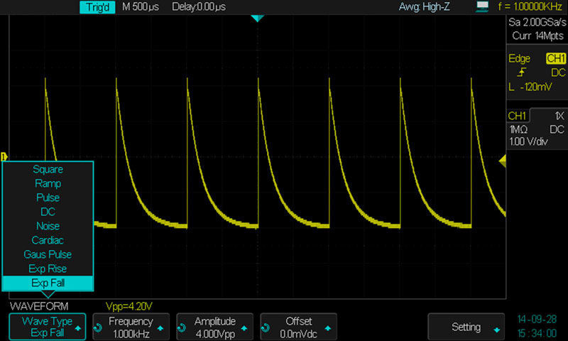The height and width of the screenshot is (341, 568).
Task: Click the Curr 14Mpts memory depth readout
Action: (537, 36)
